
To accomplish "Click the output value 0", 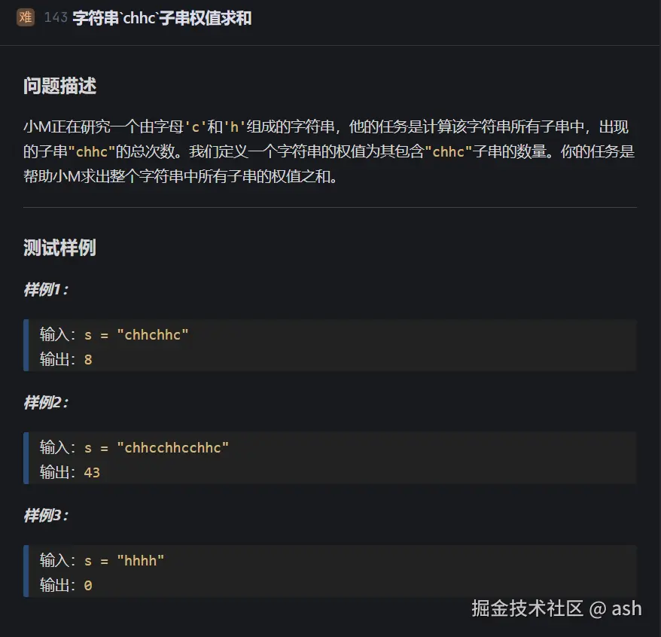I will (x=88, y=585).
